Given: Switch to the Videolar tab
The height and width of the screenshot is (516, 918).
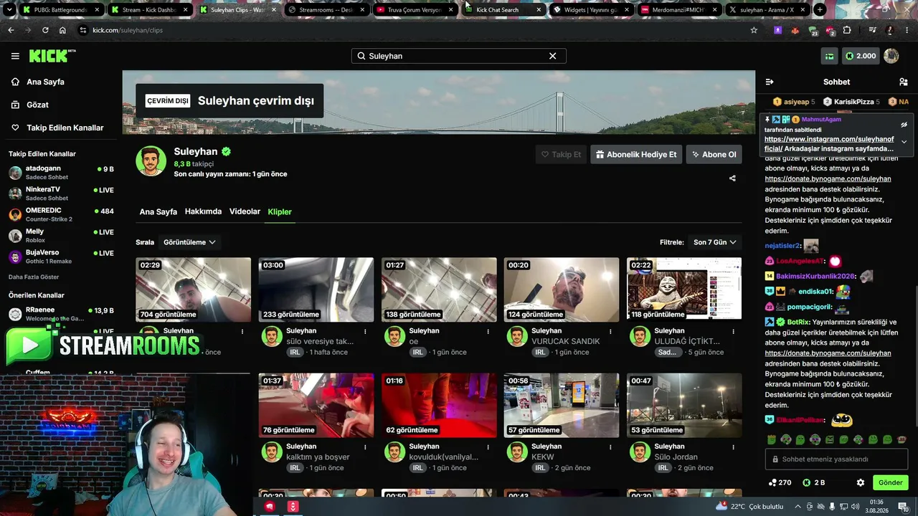Looking at the screenshot, I should pos(245,211).
